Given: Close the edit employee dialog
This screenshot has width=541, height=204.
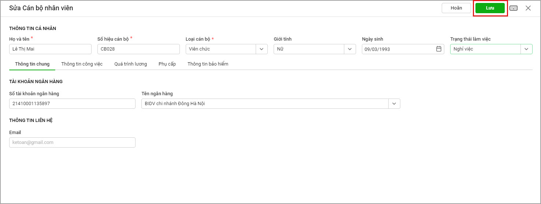Looking at the screenshot, I should point(528,8).
